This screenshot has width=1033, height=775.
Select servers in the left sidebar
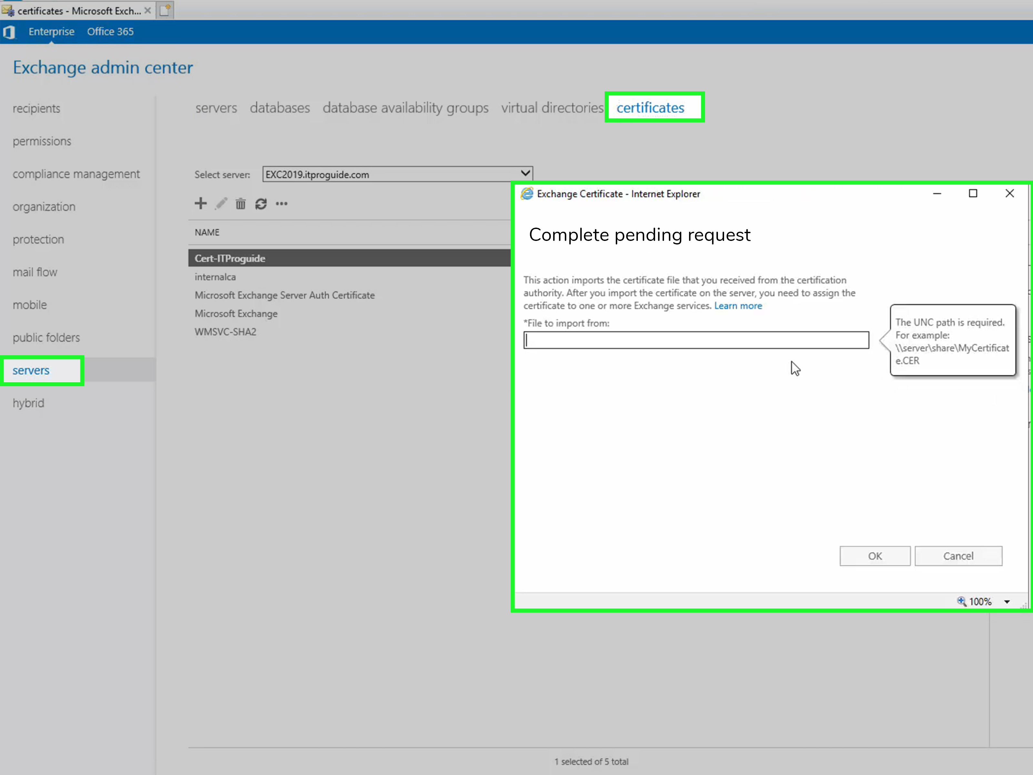coord(31,370)
